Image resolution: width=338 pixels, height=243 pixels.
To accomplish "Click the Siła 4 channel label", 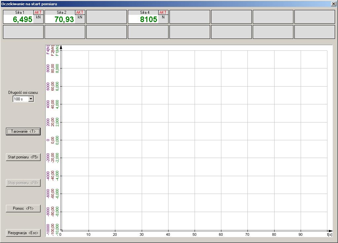I will 145,13.
